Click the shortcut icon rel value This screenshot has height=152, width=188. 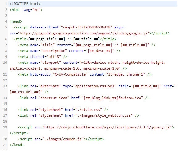coord(54,98)
